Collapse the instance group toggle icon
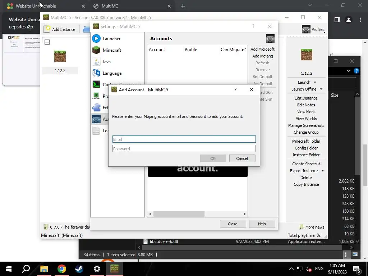This screenshot has height=276, width=368. tap(47, 42)
